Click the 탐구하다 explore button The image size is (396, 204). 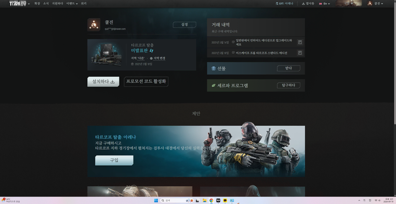coord(289,85)
